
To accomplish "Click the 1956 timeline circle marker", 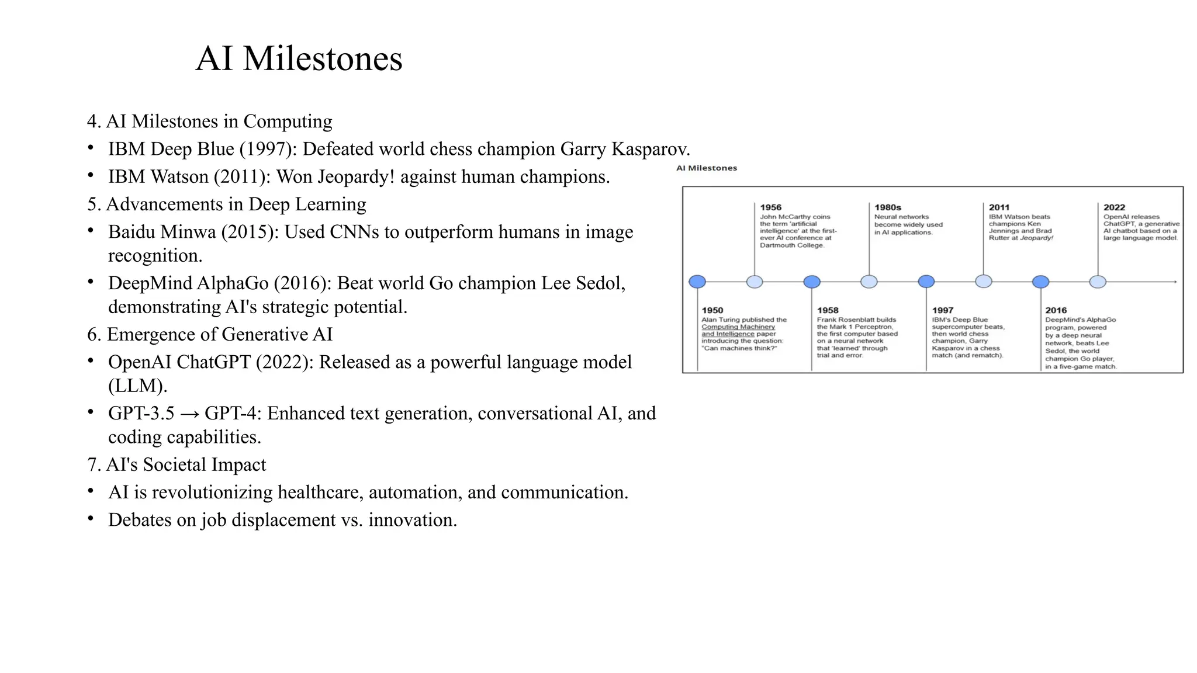I will pos(755,282).
